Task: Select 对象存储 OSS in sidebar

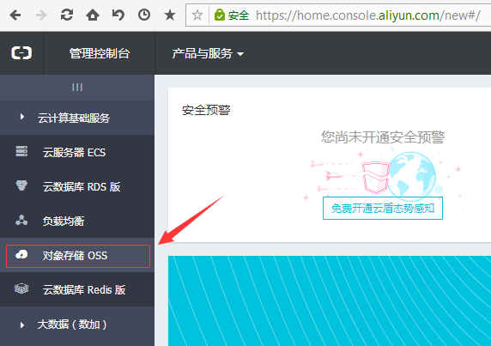Action: point(78,256)
